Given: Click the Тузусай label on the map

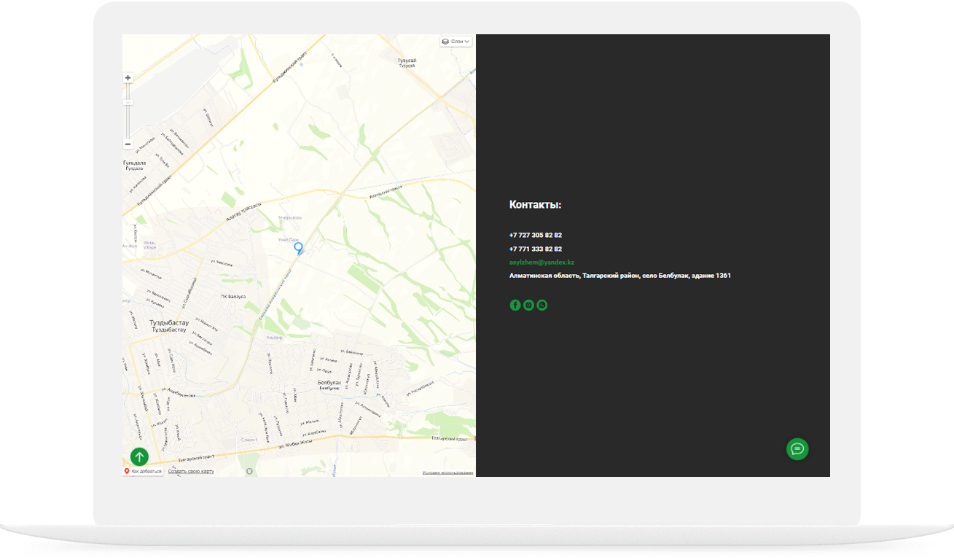Looking at the screenshot, I should click(x=407, y=61).
